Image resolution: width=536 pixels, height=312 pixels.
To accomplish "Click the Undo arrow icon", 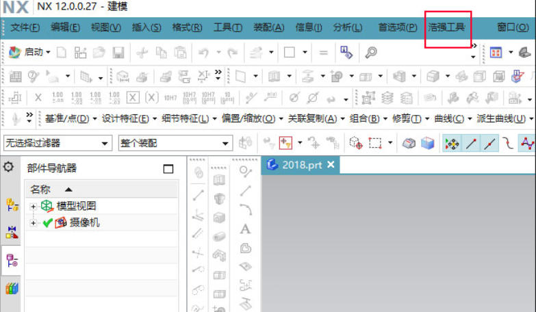I will tap(204, 52).
